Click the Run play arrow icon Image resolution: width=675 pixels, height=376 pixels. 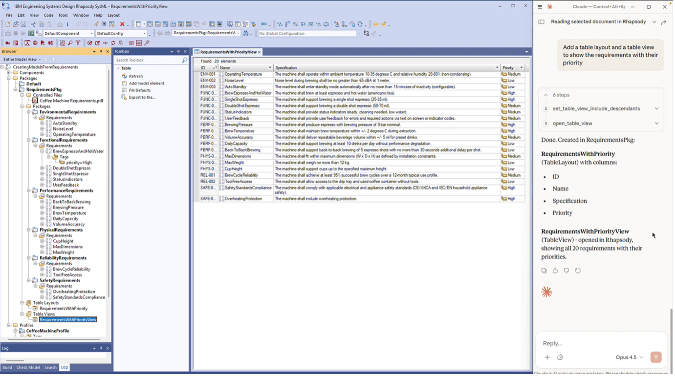click(23, 33)
